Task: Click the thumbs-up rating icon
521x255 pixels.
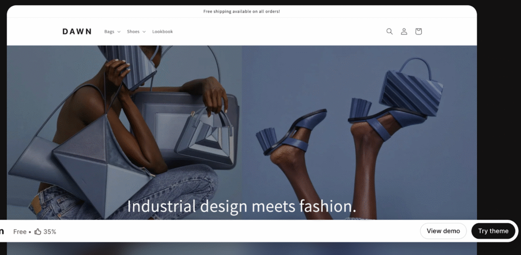Action: pyautogui.click(x=38, y=232)
